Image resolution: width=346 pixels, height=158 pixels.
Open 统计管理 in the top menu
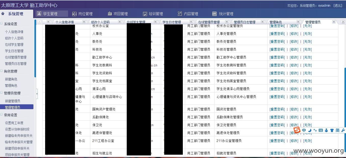tap(223, 14)
